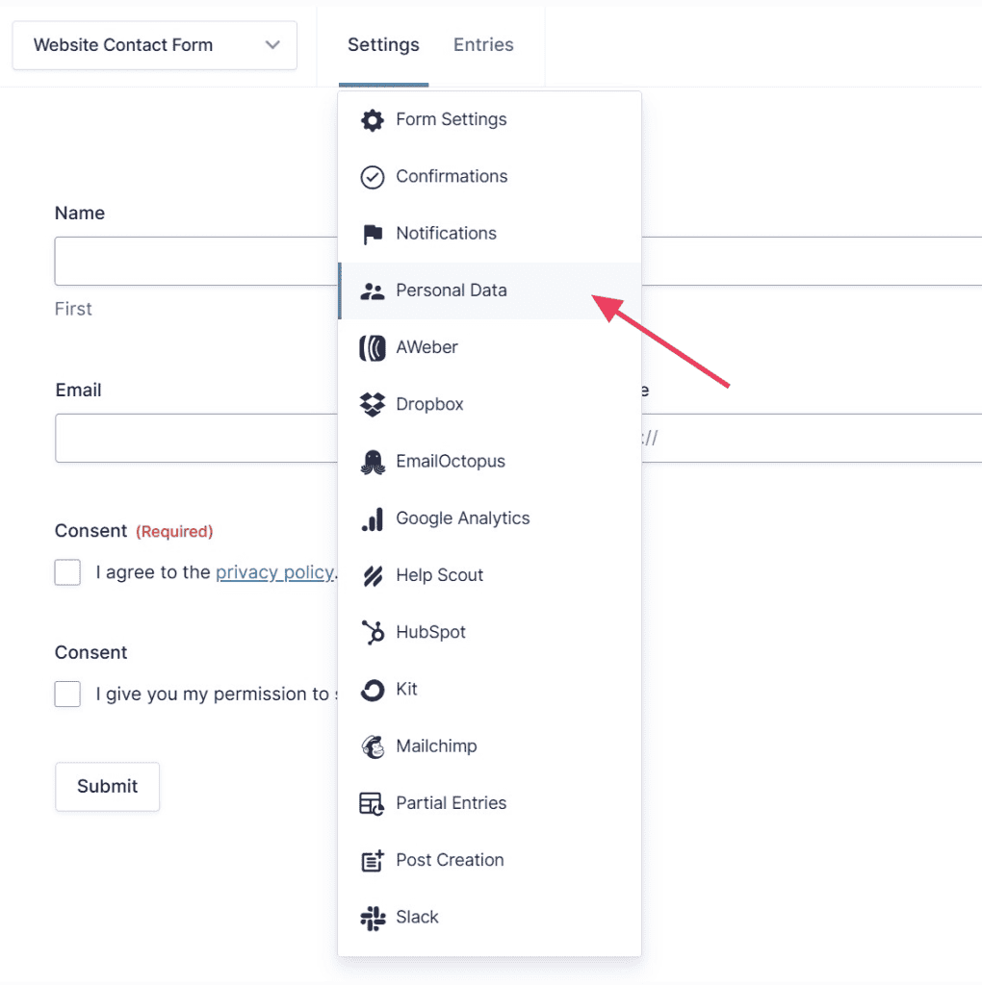Screen dimensions: 982x985
Task: Click the Dropbox logo icon
Action: [x=373, y=405]
